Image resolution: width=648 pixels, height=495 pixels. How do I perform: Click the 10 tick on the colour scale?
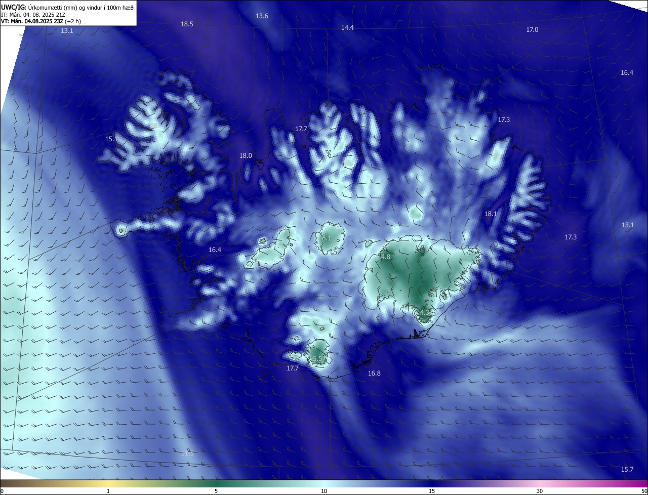click(324, 491)
